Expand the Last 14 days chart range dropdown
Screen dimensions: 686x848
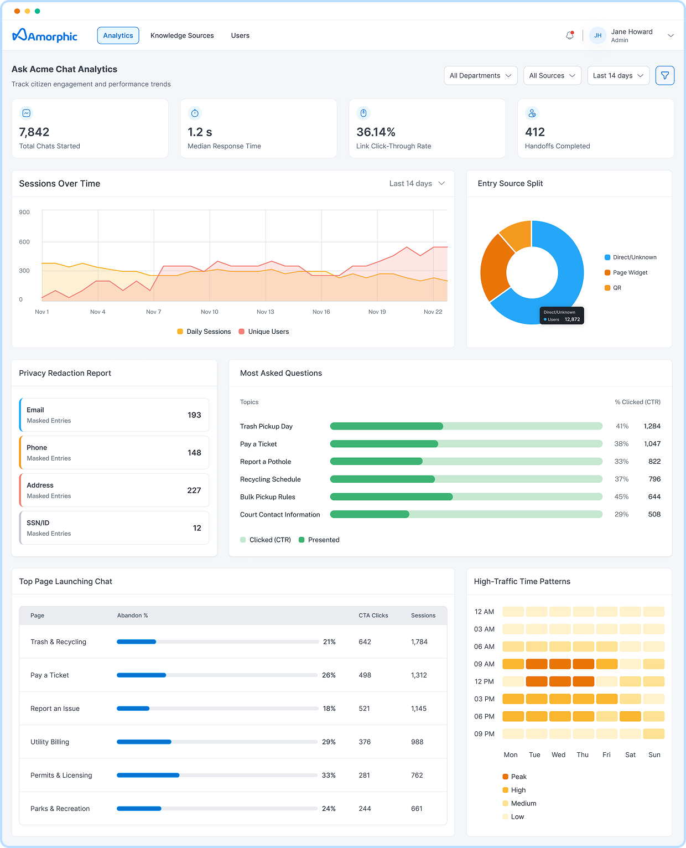pyautogui.click(x=417, y=184)
